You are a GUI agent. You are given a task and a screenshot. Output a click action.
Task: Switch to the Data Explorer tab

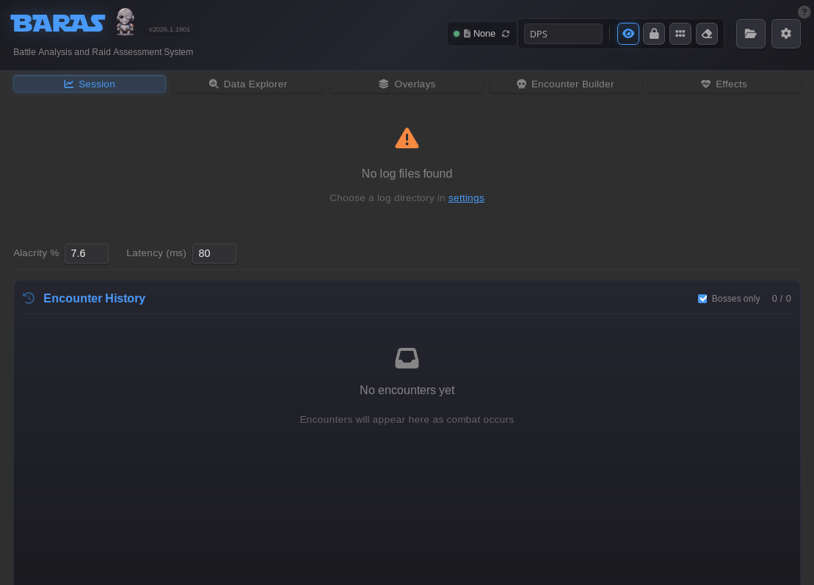coord(248,84)
